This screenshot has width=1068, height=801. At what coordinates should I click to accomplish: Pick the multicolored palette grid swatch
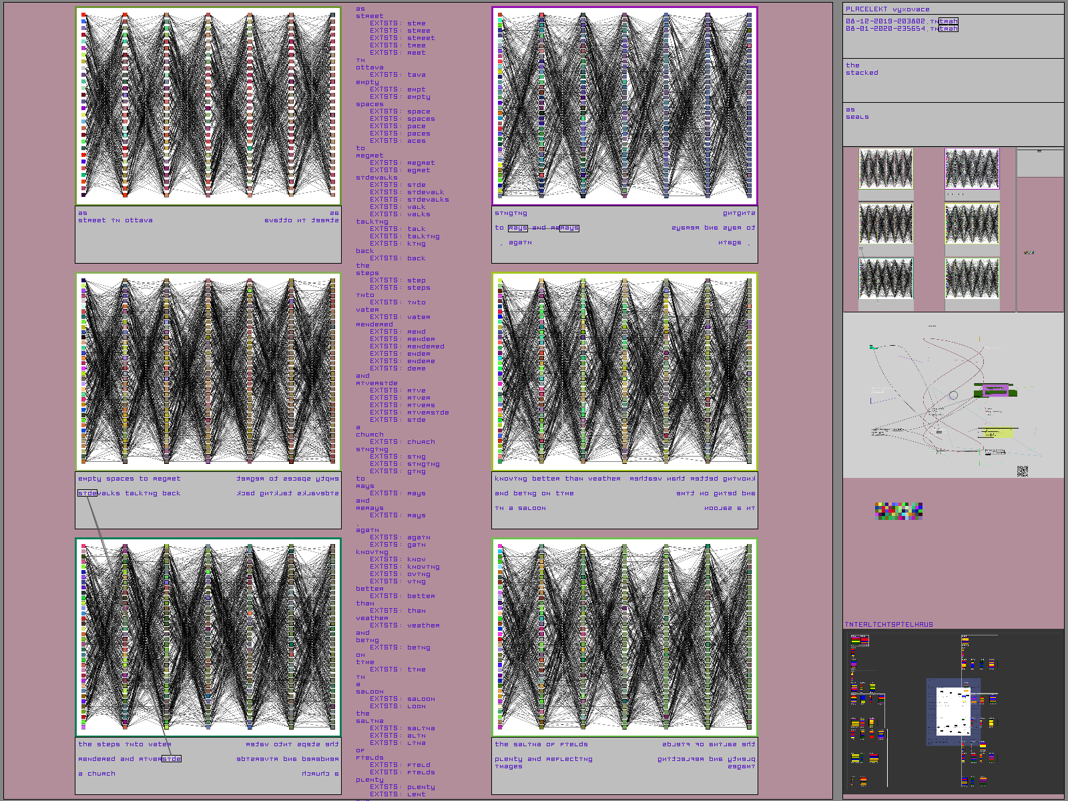[x=898, y=511]
